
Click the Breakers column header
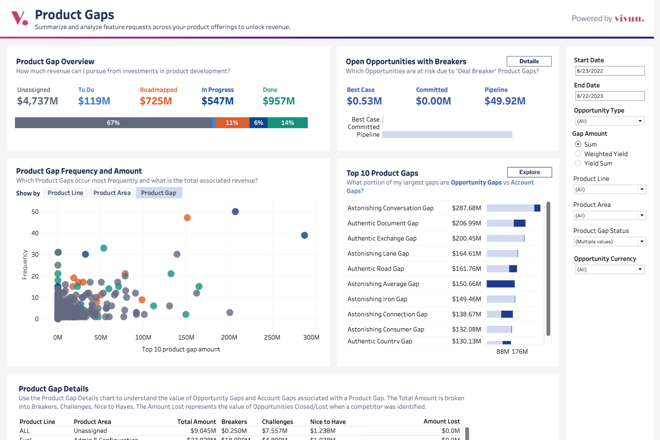pyautogui.click(x=234, y=422)
